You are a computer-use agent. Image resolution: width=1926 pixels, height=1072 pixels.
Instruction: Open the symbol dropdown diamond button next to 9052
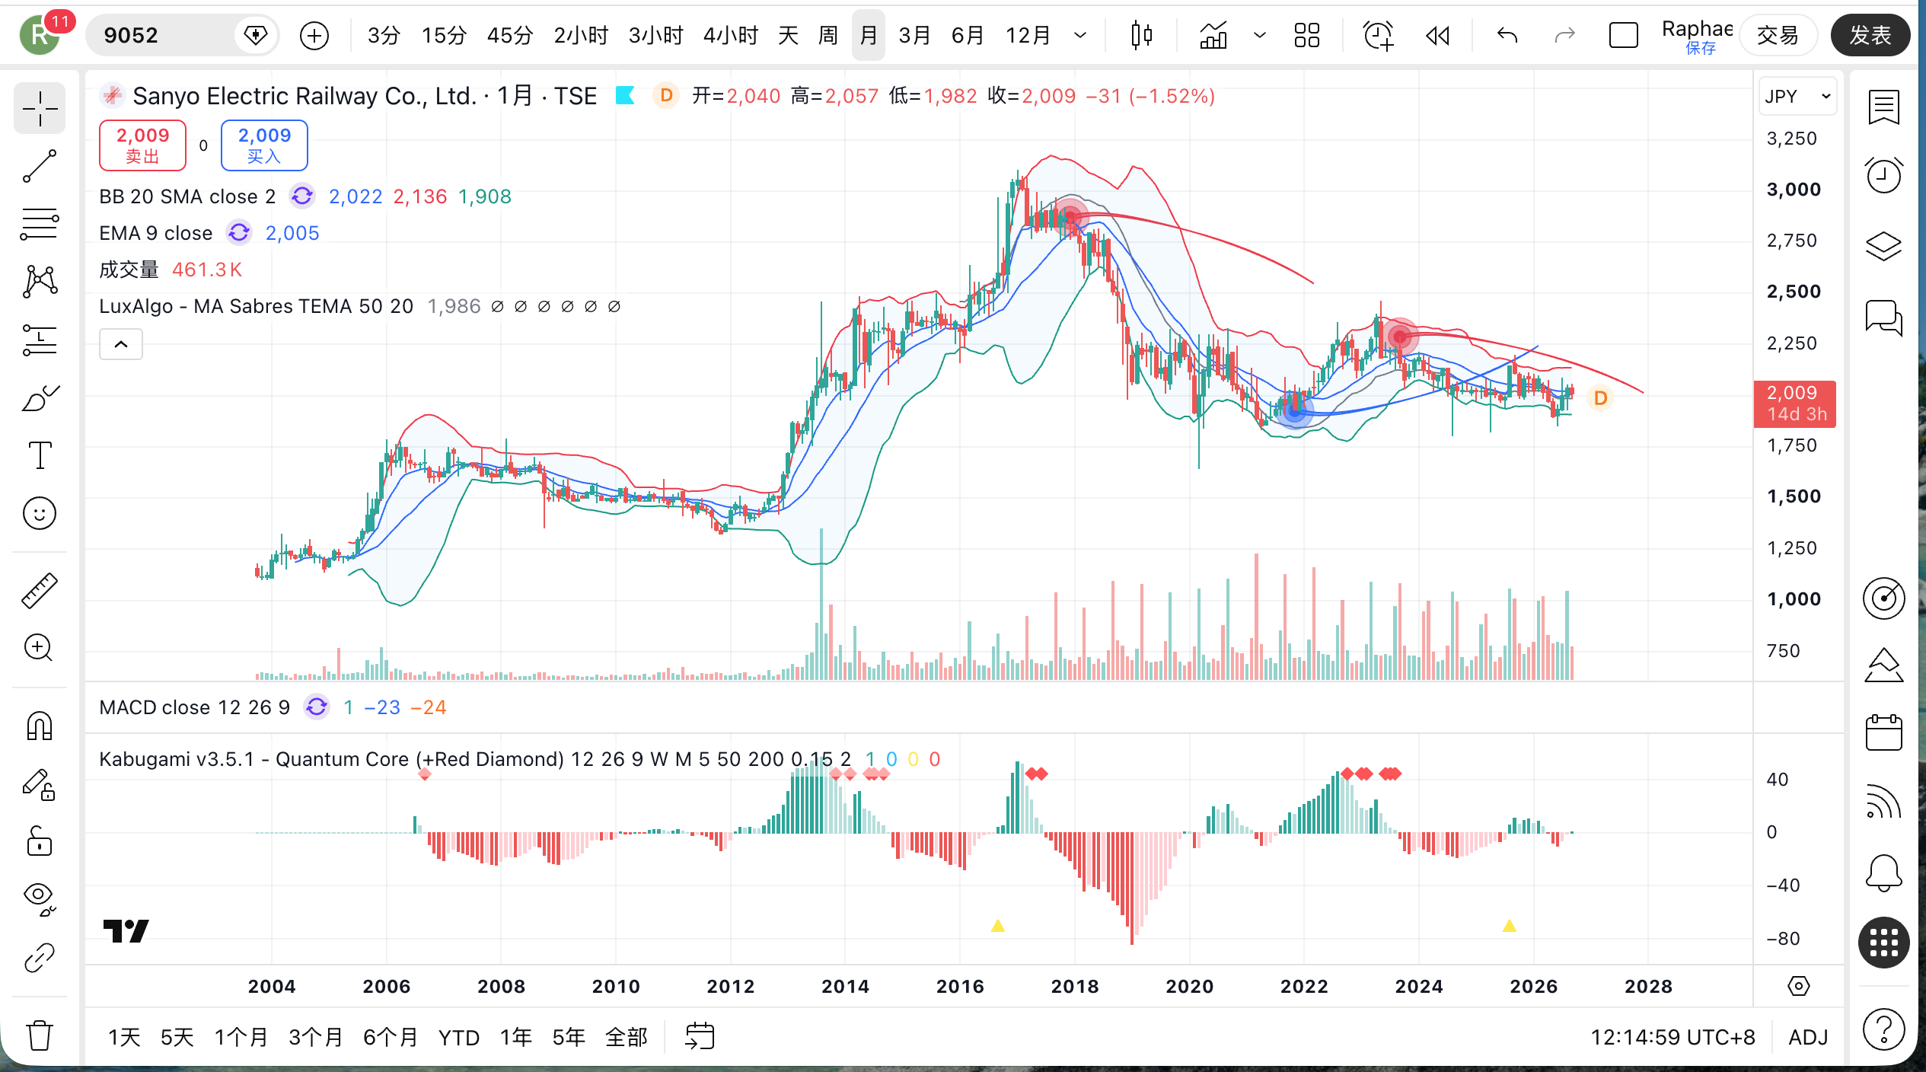coord(256,35)
